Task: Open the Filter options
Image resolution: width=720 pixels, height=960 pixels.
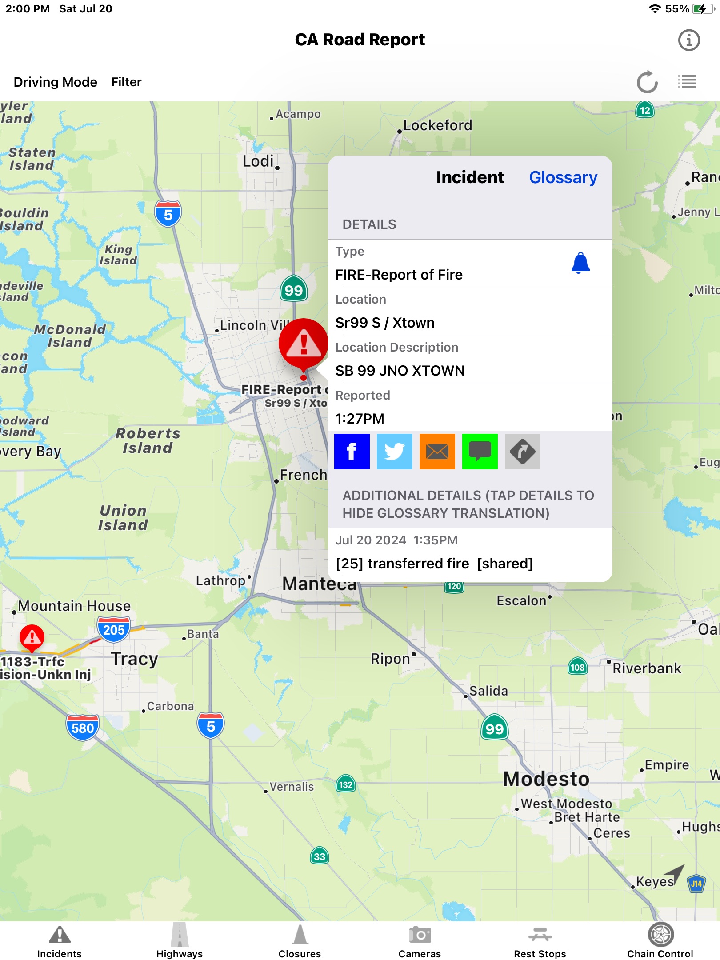Action: click(126, 82)
